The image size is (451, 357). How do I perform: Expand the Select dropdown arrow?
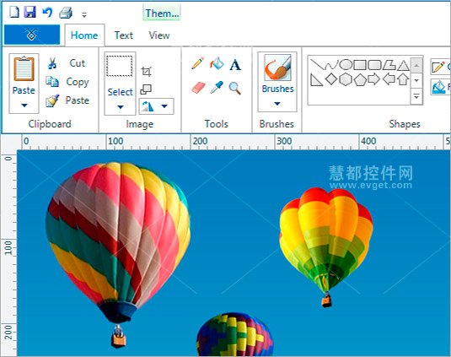(121, 107)
